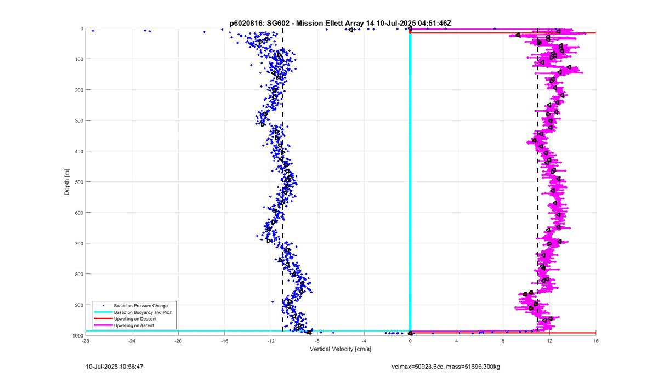
Task: Select the 'Depth [m]' y-axis label
Action: (67, 182)
